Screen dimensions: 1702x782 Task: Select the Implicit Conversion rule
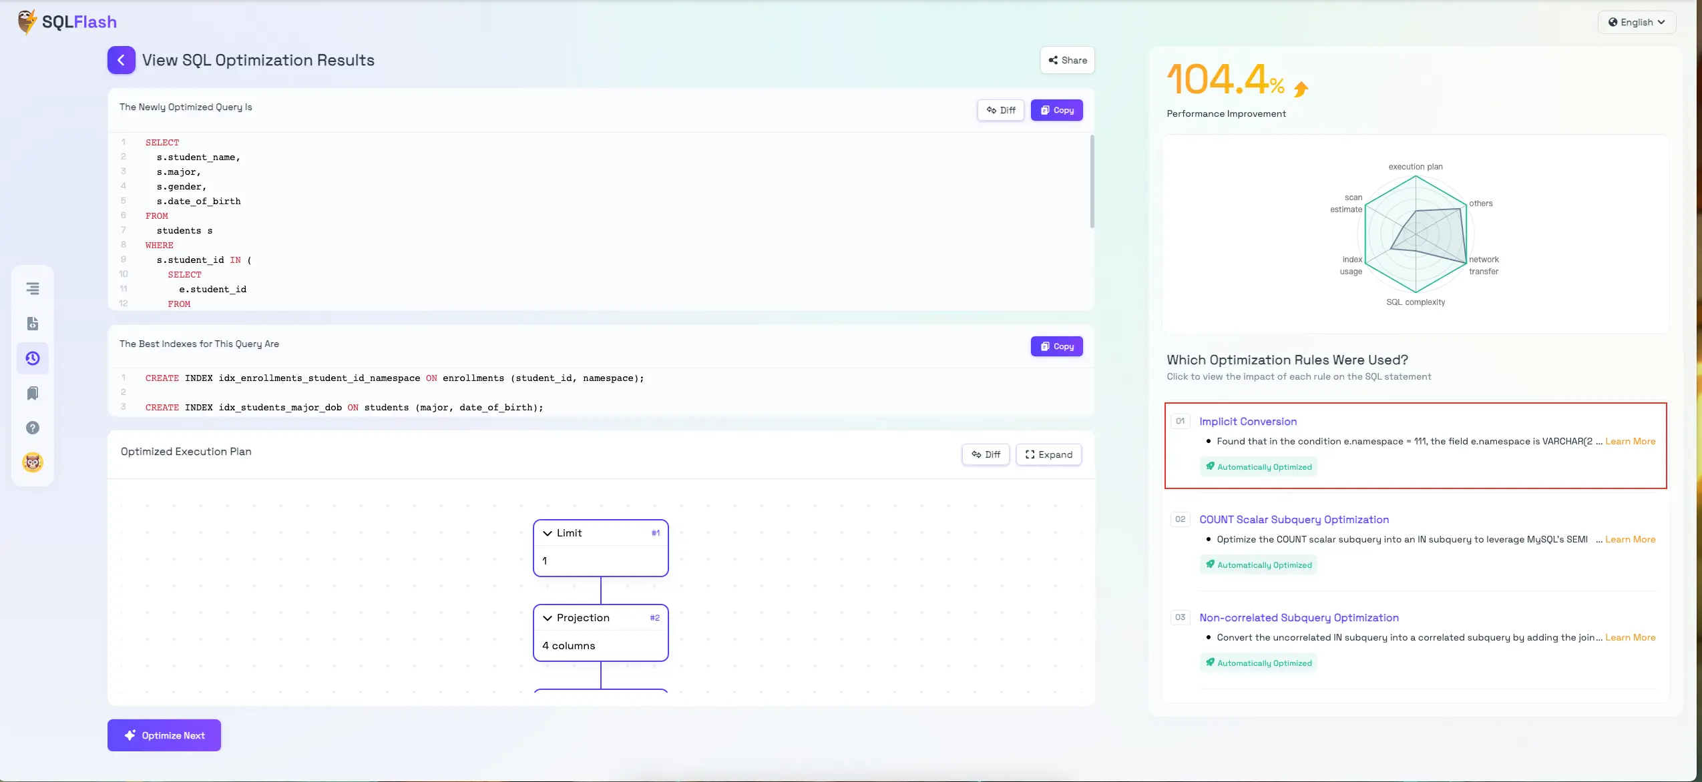pos(1247,422)
